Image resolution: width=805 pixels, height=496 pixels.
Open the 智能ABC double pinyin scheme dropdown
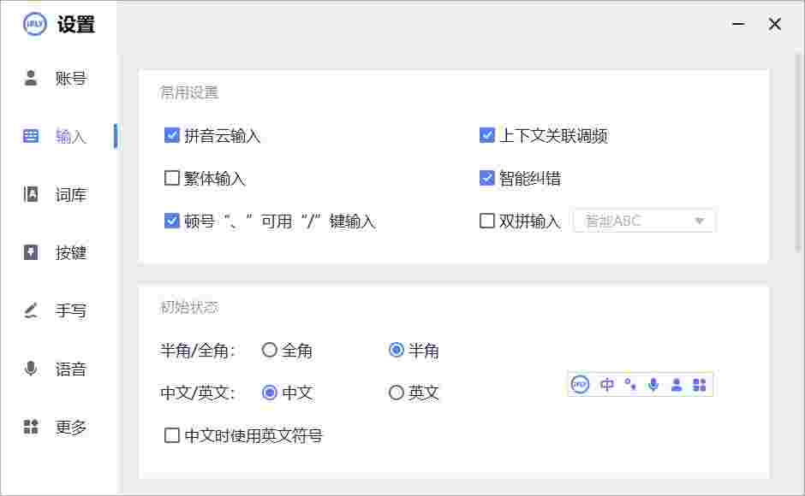click(x=643, y=221)
